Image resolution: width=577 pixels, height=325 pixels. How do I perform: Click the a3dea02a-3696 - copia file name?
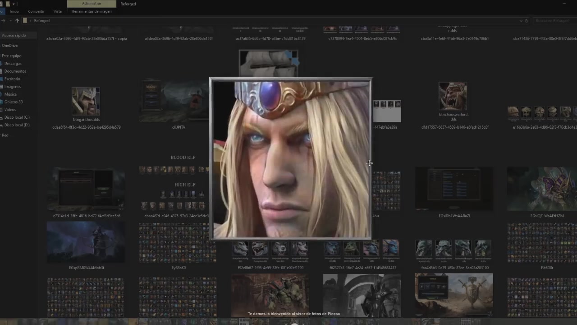87,38
